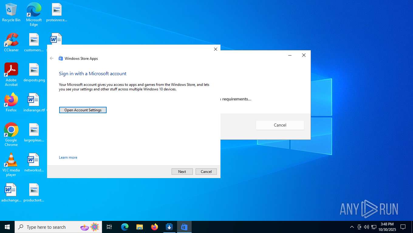413x233 pixels.
Task: Select the indiarange.rtf document icon
Action: tap(34, 103)
